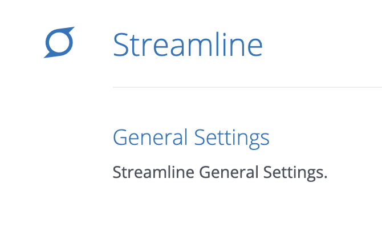Select the large blue Streamline title
This screenshot has width=382, height=227.
[x=188, y=44]
